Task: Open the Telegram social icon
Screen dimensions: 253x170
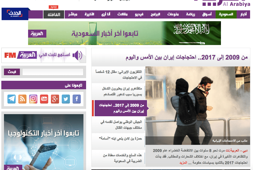Action: (x=11, y=99)
